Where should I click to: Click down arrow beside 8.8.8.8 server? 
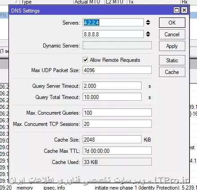[148, 35]
